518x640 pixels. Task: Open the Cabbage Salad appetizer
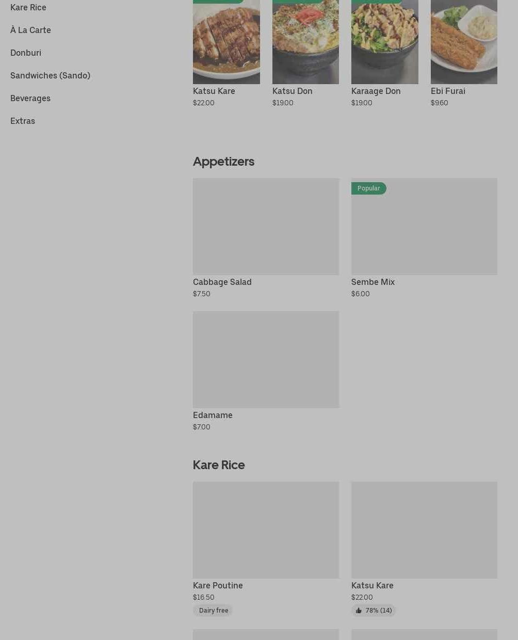tap(266, 227)
